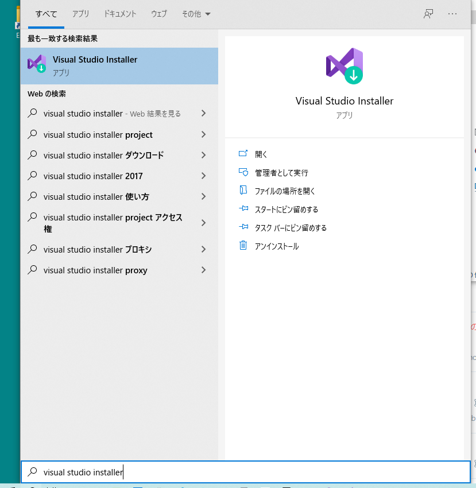Click magnifier icon of 'visual studio installer proxy' suggestion

coord(32,270)
